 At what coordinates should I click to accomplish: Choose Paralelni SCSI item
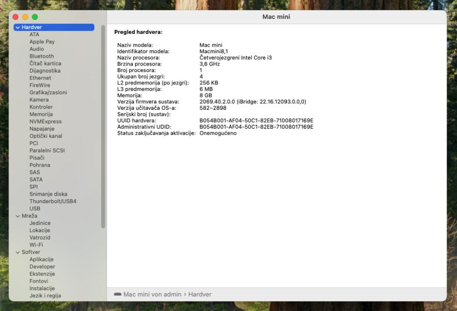47,151
